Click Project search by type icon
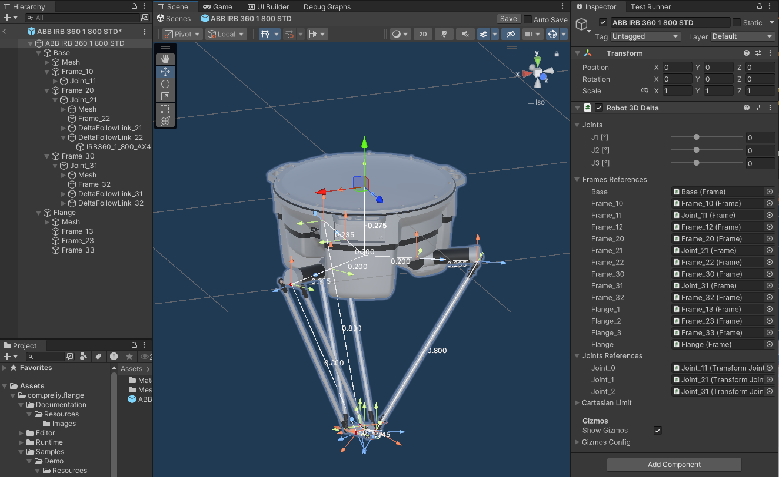 pos(84,356)
